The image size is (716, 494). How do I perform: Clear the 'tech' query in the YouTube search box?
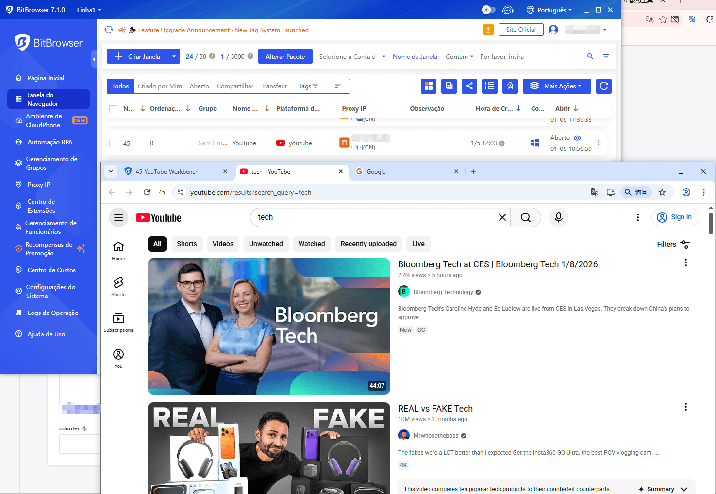click(502, 217)
